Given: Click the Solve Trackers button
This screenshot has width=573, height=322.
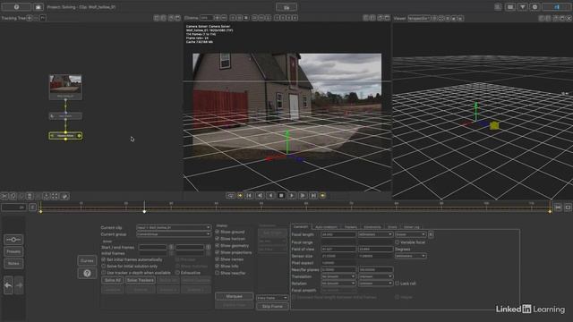Looking at the screenshot, I should [141, 280].
